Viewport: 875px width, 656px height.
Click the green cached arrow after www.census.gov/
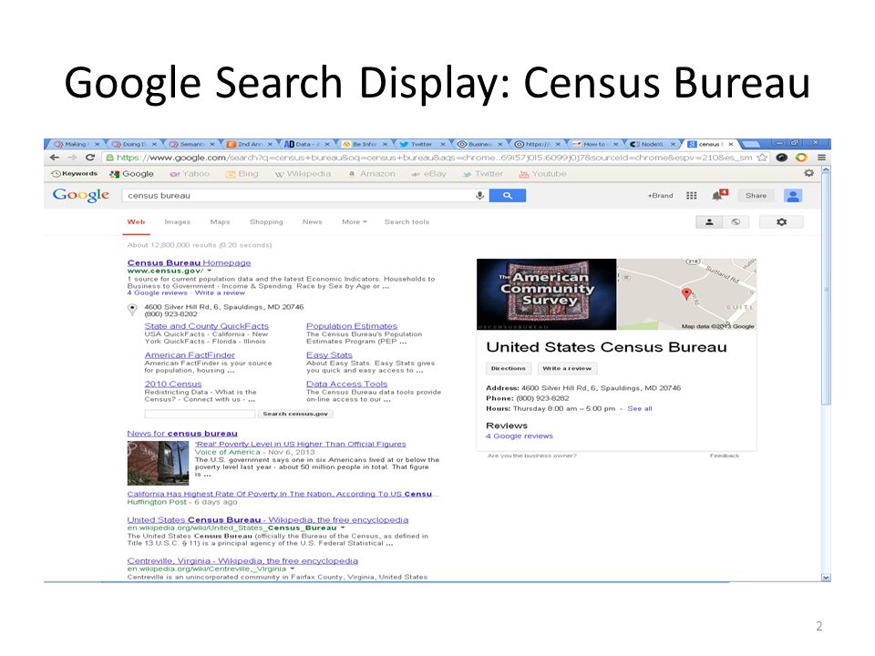(x=210, y=271)
